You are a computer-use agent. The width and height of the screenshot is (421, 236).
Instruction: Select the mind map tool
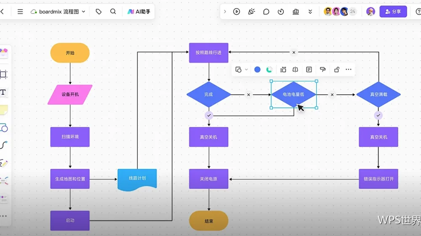[4, 180]
